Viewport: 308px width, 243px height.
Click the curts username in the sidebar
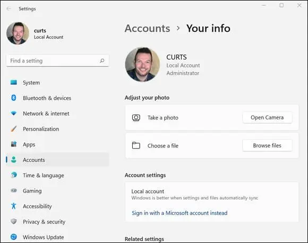[40, 30]
